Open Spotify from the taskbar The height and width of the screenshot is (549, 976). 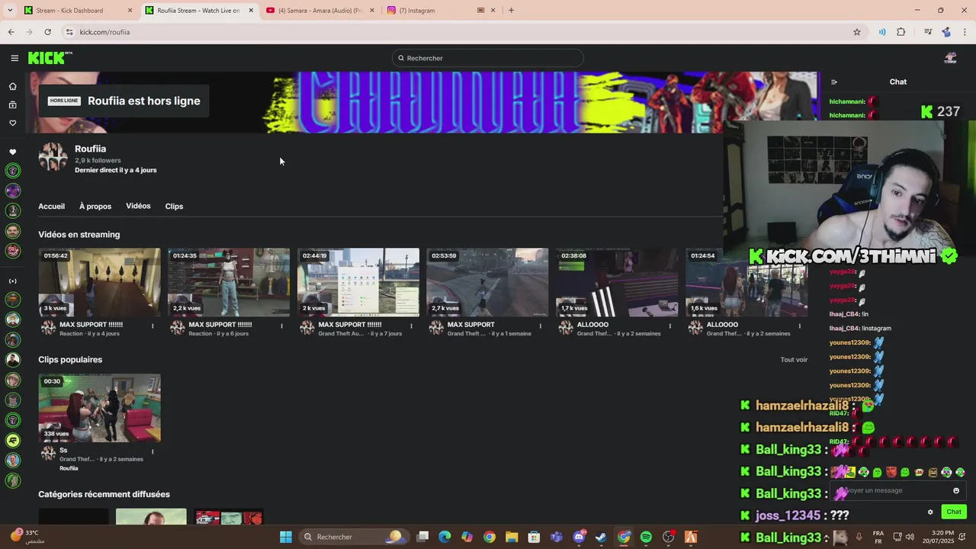pyautogui.click(x=646, y=537)
